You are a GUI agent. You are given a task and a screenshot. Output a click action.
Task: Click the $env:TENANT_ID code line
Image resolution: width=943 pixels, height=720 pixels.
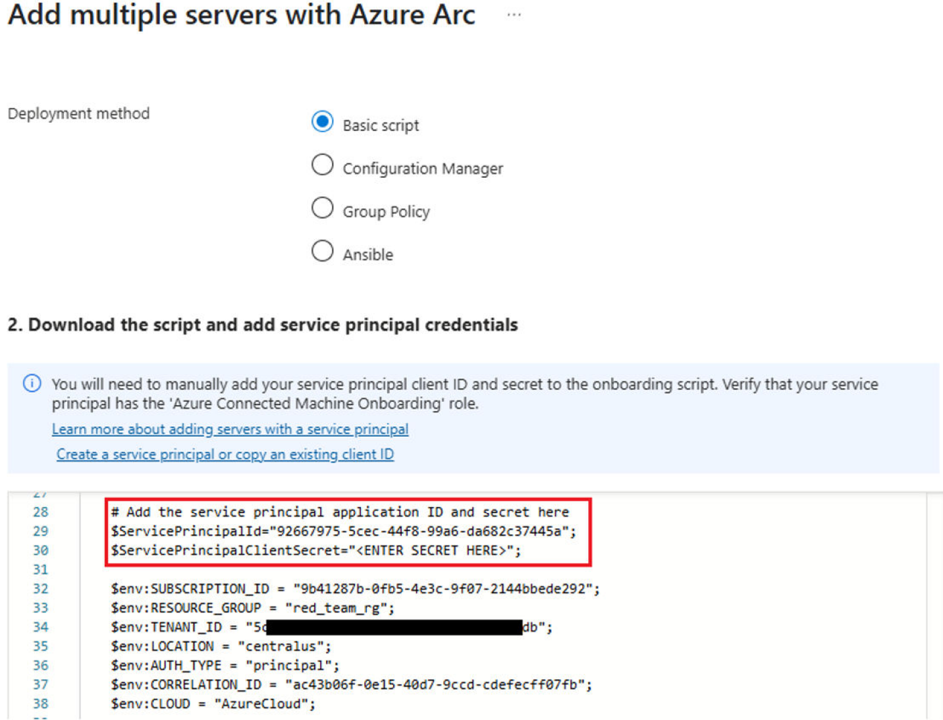pos(331,626)
